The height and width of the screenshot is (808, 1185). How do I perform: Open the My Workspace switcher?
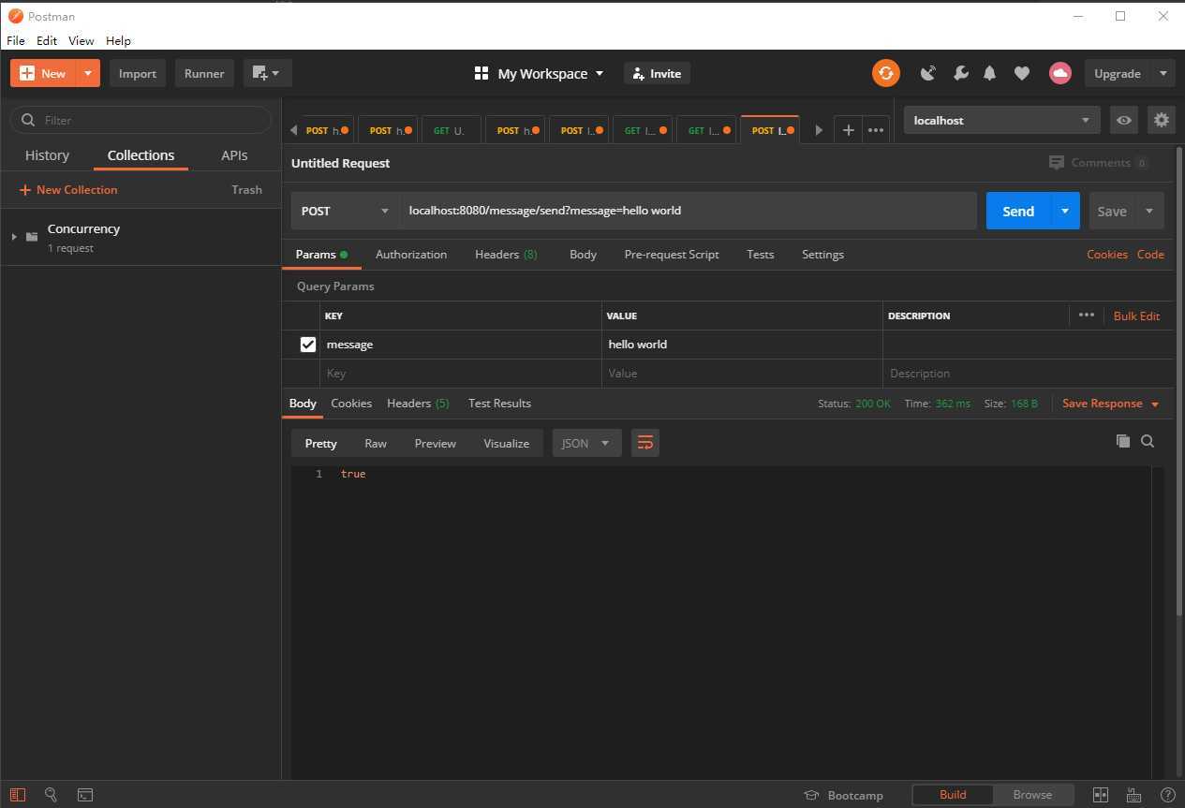(x=539, y=73)
